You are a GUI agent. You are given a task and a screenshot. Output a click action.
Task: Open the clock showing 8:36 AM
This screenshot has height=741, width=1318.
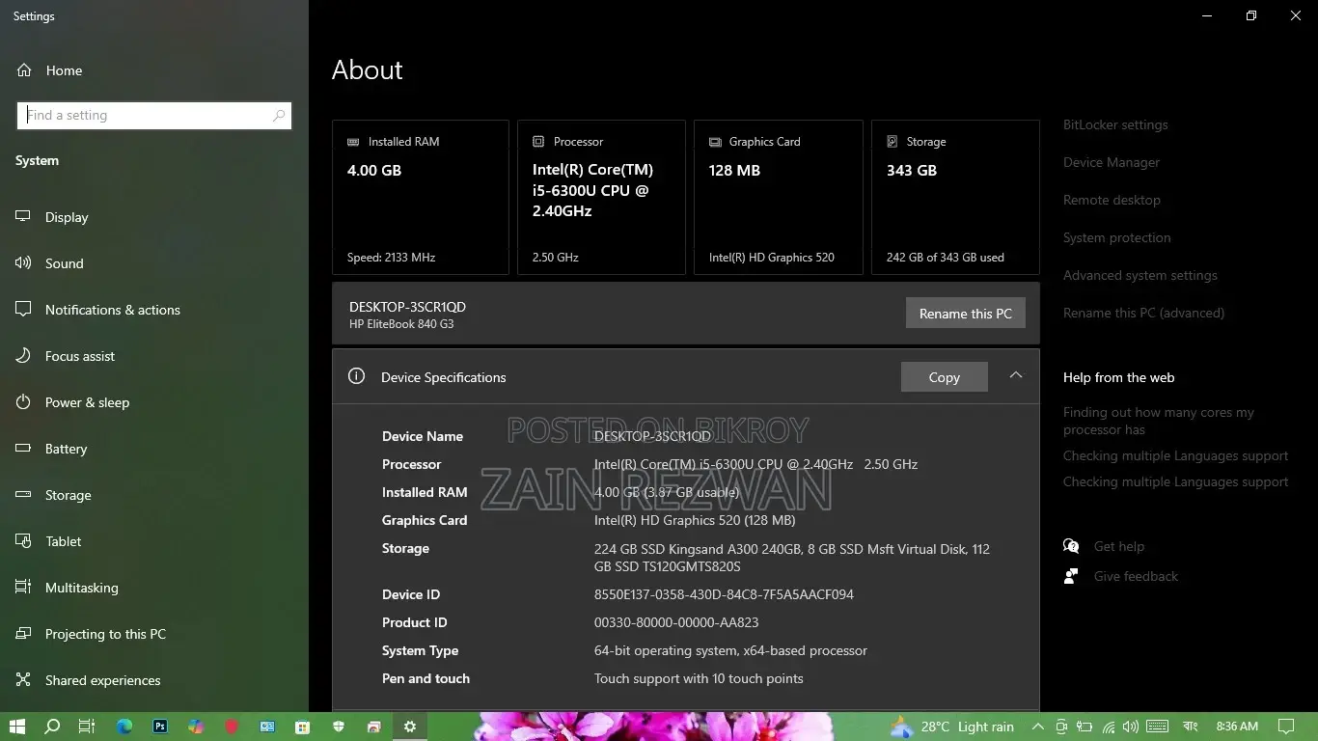click(1237, 727)
